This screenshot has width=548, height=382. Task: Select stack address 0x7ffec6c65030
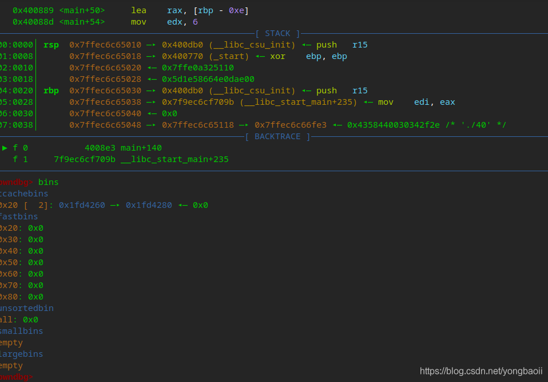(x=105, y=90)
